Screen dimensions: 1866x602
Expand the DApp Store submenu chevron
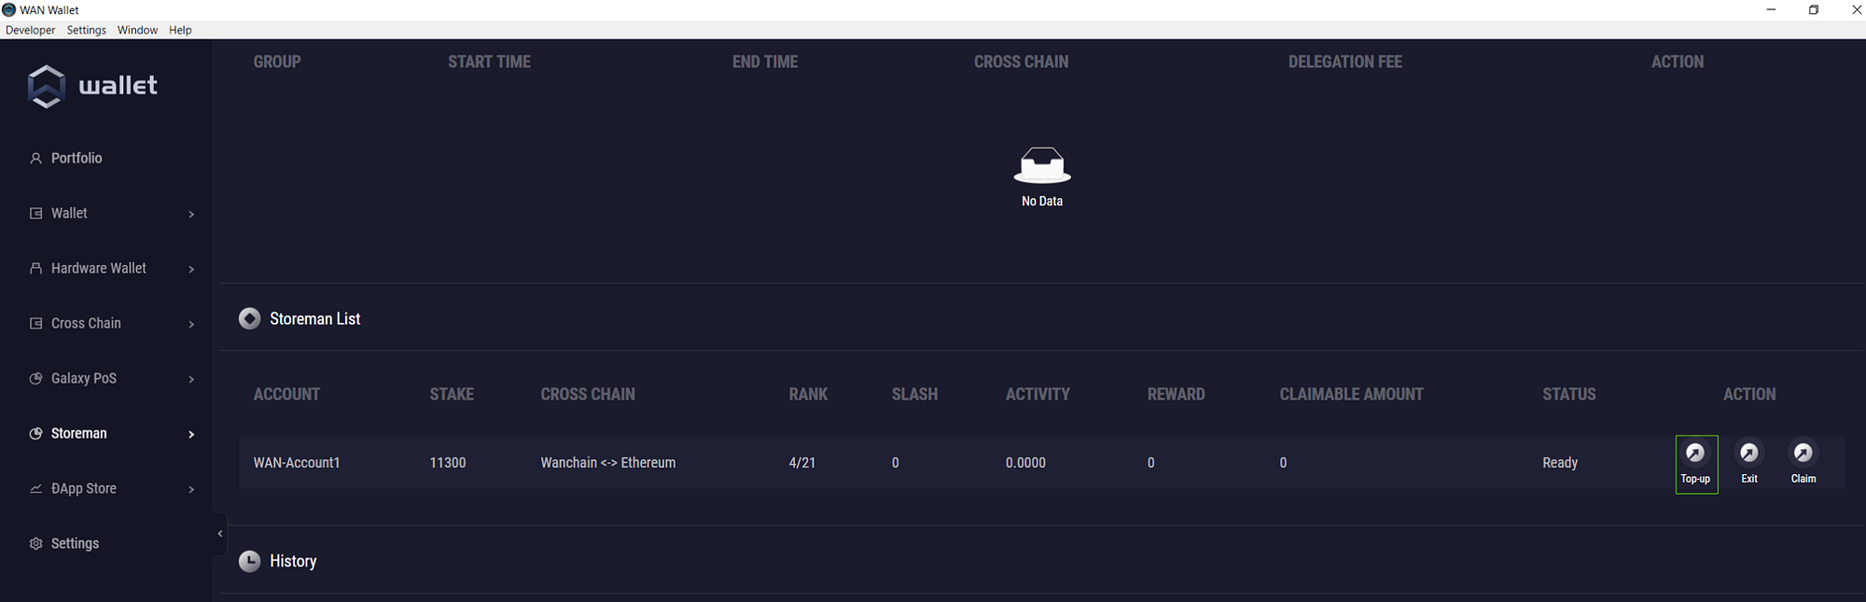[191, 490]
